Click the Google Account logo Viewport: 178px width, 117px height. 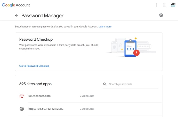16,5
